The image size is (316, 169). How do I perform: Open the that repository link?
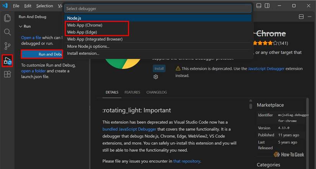pyautogui.click(x=187, y=161)
